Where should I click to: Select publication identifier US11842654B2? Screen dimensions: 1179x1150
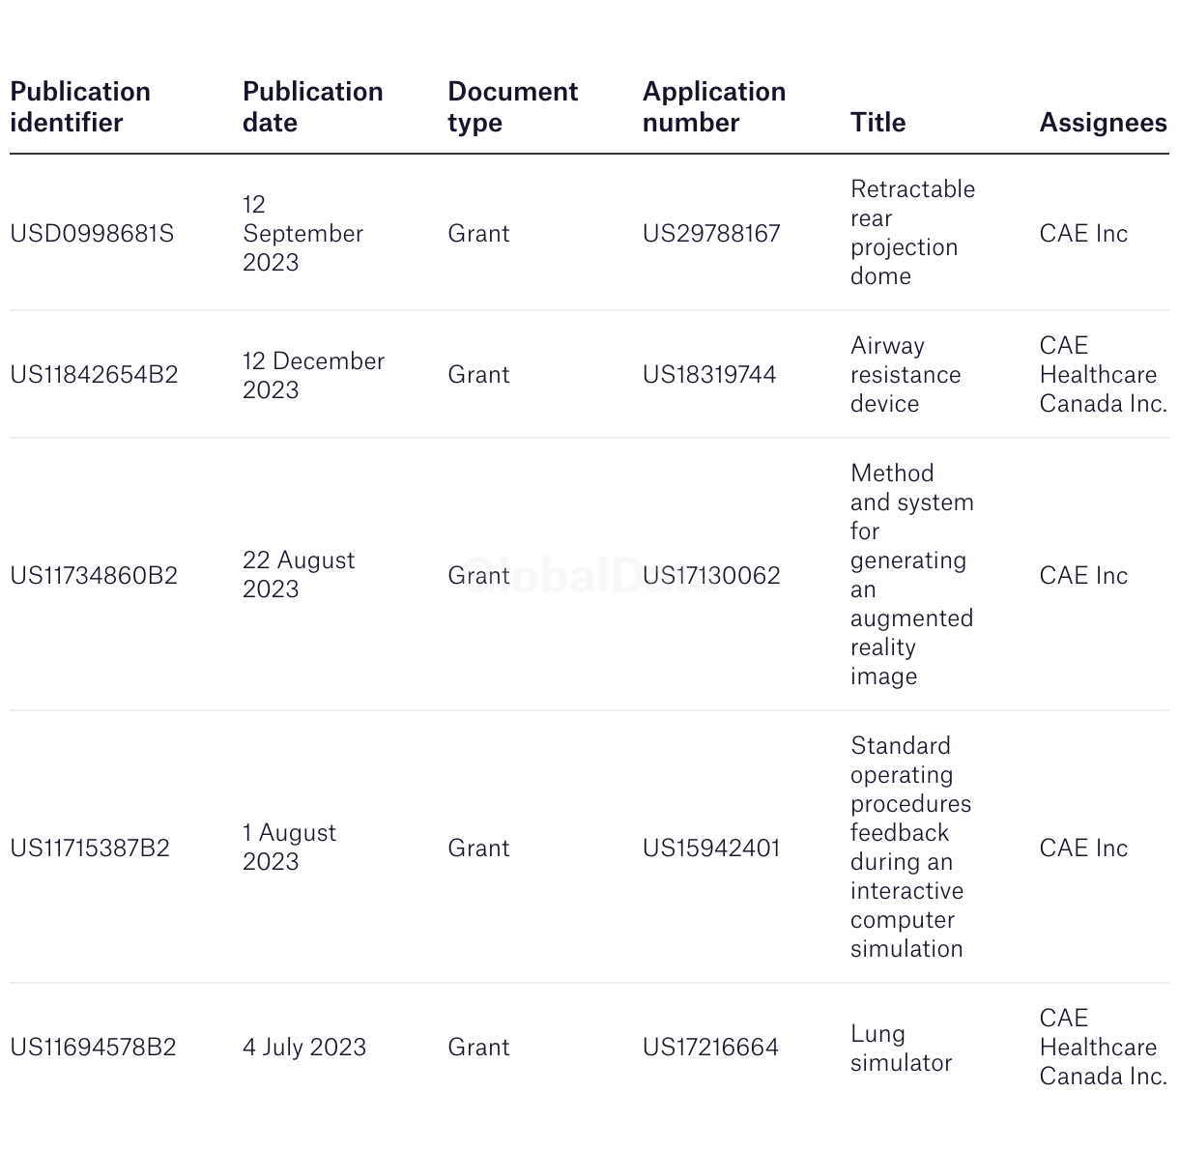94,375
